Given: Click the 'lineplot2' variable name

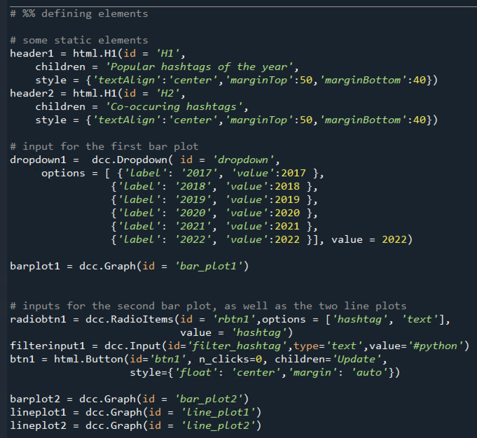Looking at the screenshot, I should pos(38,425).
